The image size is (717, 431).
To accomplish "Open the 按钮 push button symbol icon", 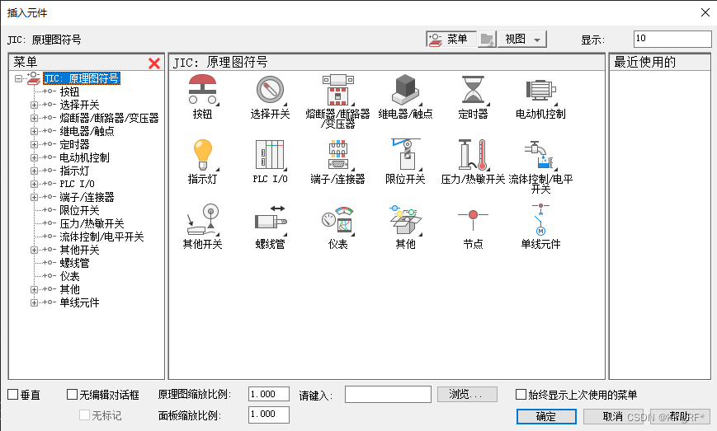I will [x=203, y=90].
